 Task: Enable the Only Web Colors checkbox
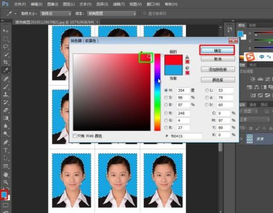[75, 136]
